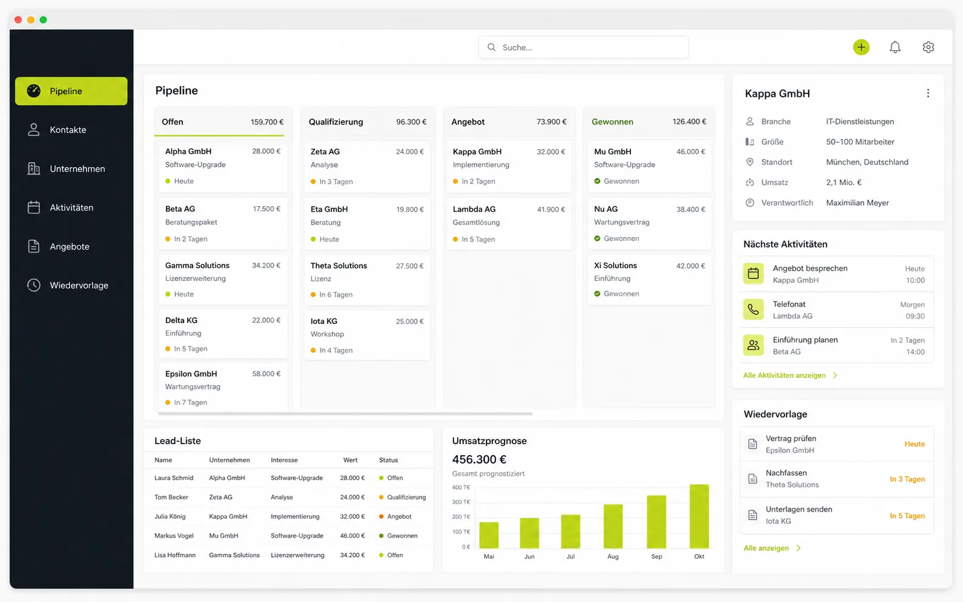Click Laura Schmid in the lead list
Screen dimensions: 963x602
click(174, 478)
